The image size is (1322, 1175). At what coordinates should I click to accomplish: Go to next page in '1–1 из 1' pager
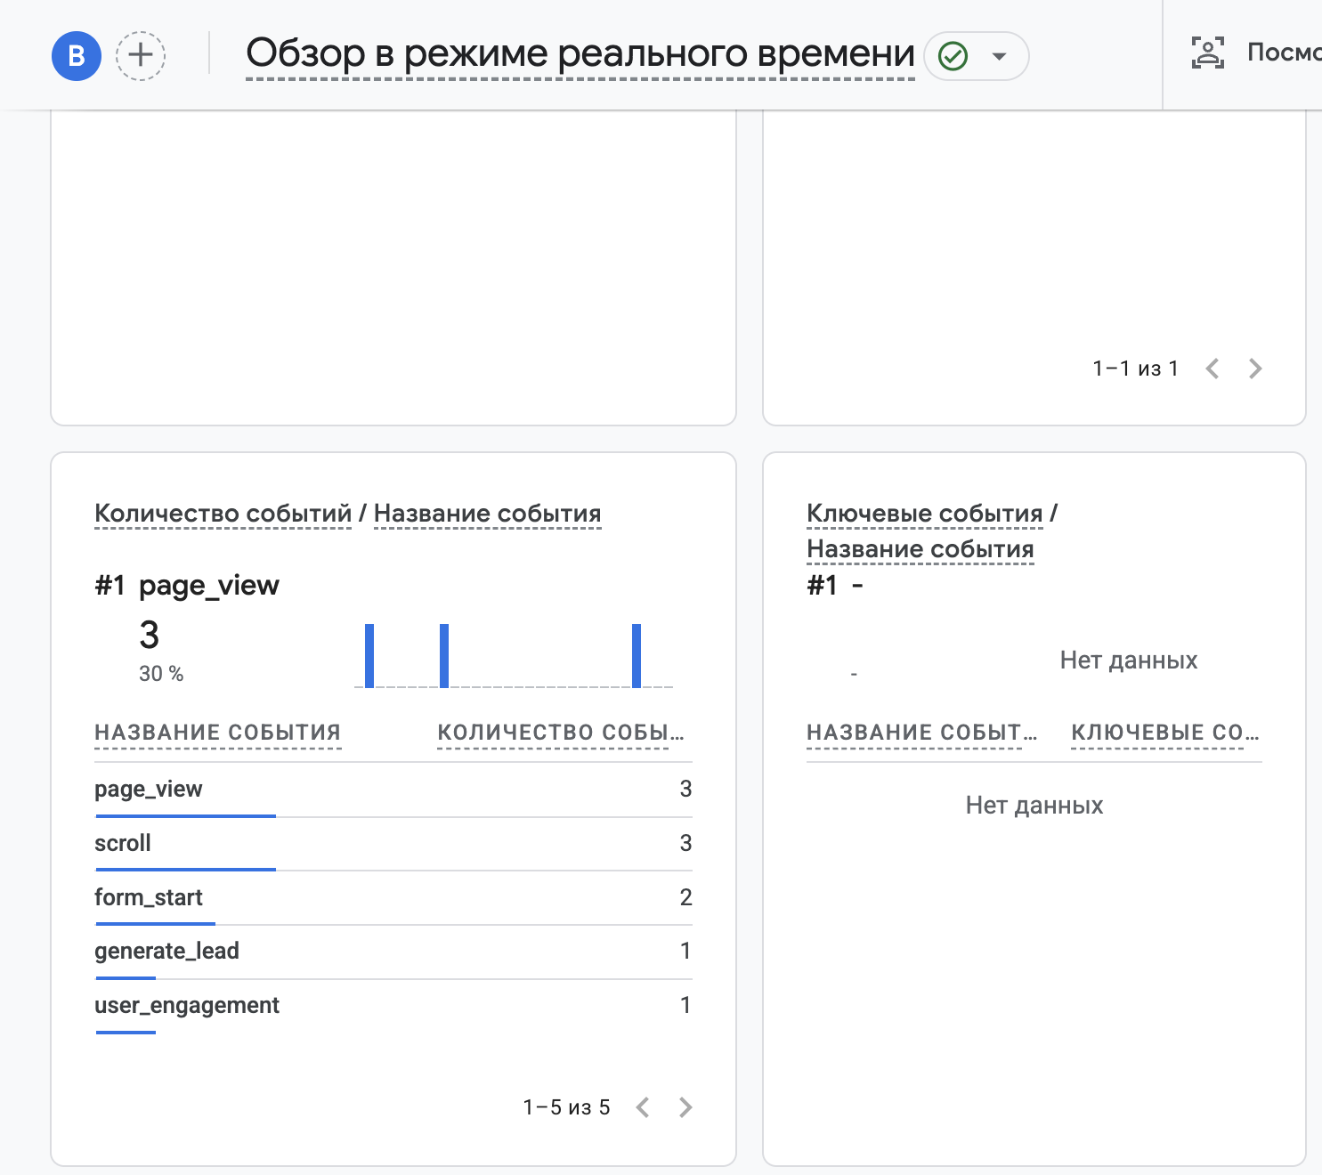pyautogui.click(x=1255, y=369)
